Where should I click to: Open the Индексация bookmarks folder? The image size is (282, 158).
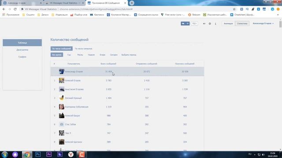[x=59, y=14]
